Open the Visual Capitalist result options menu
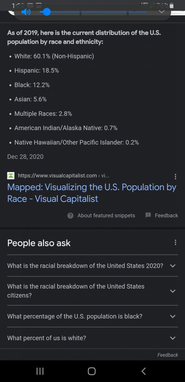The width and height of the screenshot is (185, 382). [175, 177]
